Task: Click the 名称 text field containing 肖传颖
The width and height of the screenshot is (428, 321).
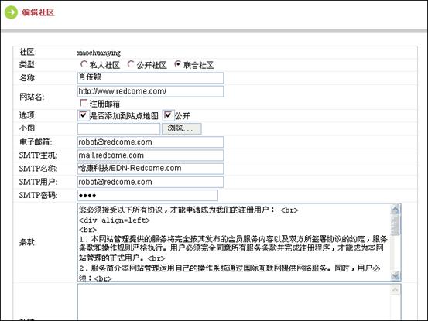Action: click(150, 77)
